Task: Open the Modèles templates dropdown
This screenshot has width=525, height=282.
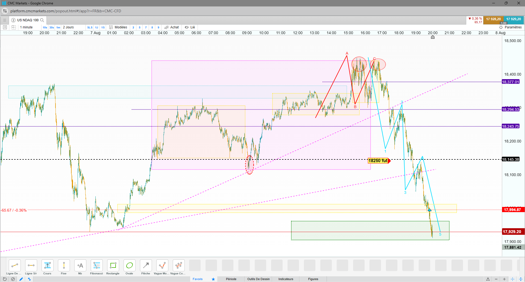Action: click(x=118, y=27)
